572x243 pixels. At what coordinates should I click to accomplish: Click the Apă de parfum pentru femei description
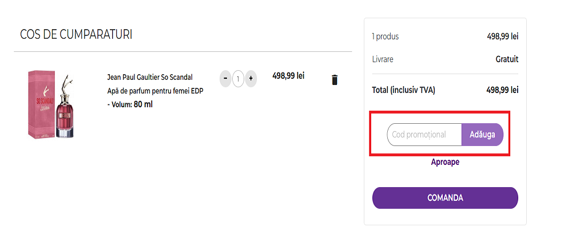point(155,91)
